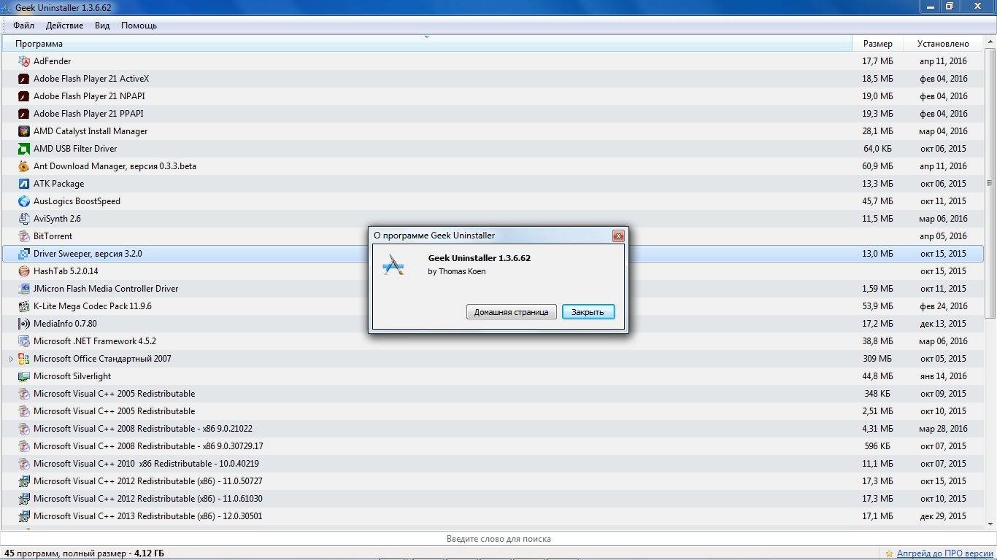
Task: Click the Microsoft Office Стандартный 2007 icon
Action: [24, 359]
